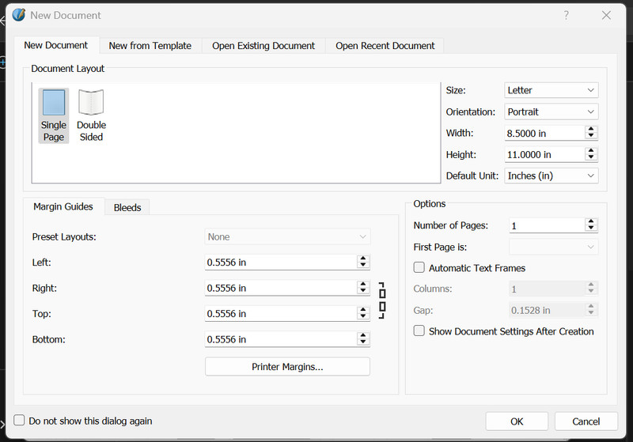Viewport: 633px width, 442px height.
Task: Click the margin link chain icon
Action: [x=382, y=300]
